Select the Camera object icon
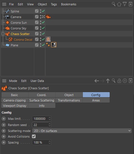The width and height of the screenshot is (134, 154). 7,17
